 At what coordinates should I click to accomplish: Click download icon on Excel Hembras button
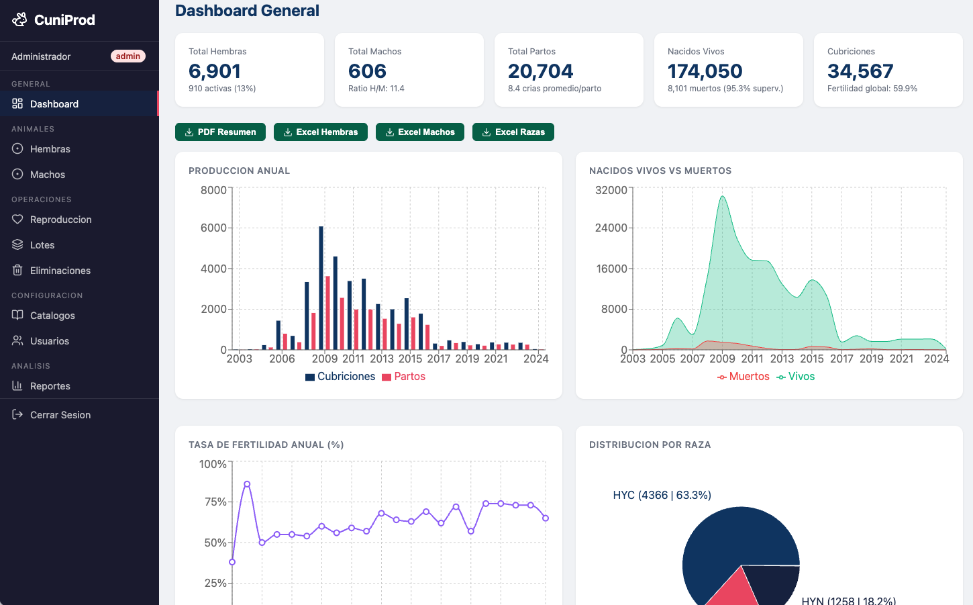tap(288, 132)
